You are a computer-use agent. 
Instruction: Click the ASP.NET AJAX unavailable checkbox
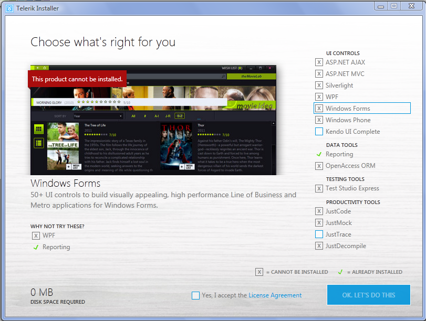319,62
